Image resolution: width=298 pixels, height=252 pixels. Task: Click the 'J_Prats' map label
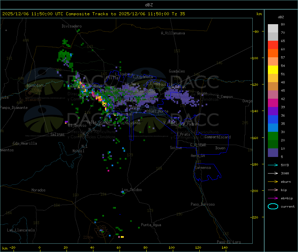tap(183, 134)
